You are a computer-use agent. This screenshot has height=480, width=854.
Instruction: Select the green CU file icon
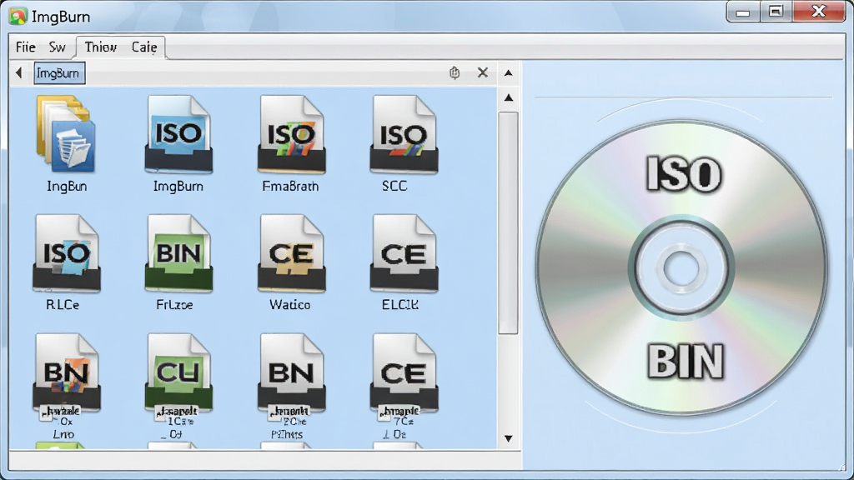[x=178, y=372]
